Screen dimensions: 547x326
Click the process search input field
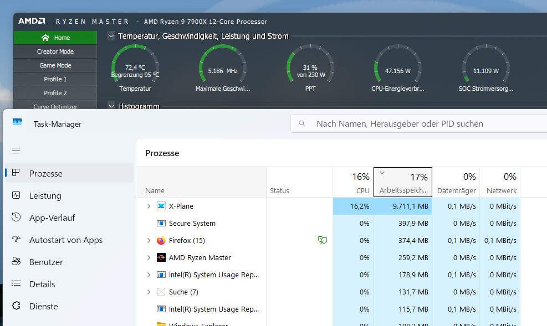click(421, 124)
